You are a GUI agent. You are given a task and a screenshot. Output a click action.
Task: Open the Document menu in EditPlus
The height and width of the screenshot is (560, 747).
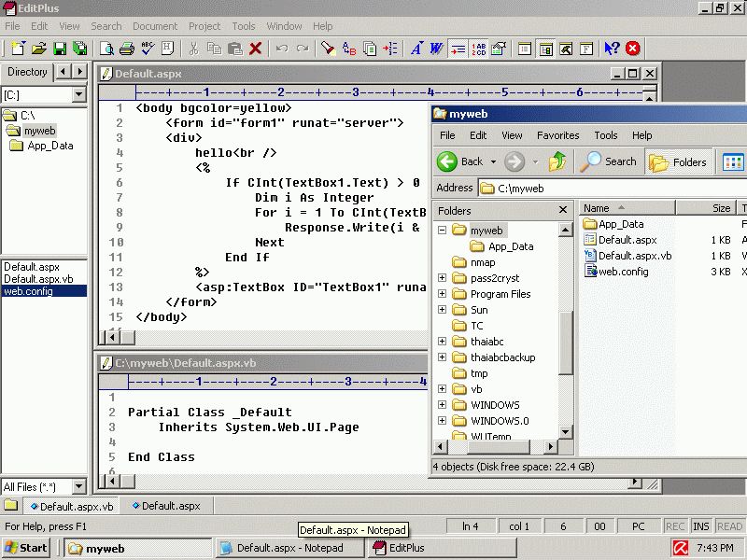[x=154, y=26]
